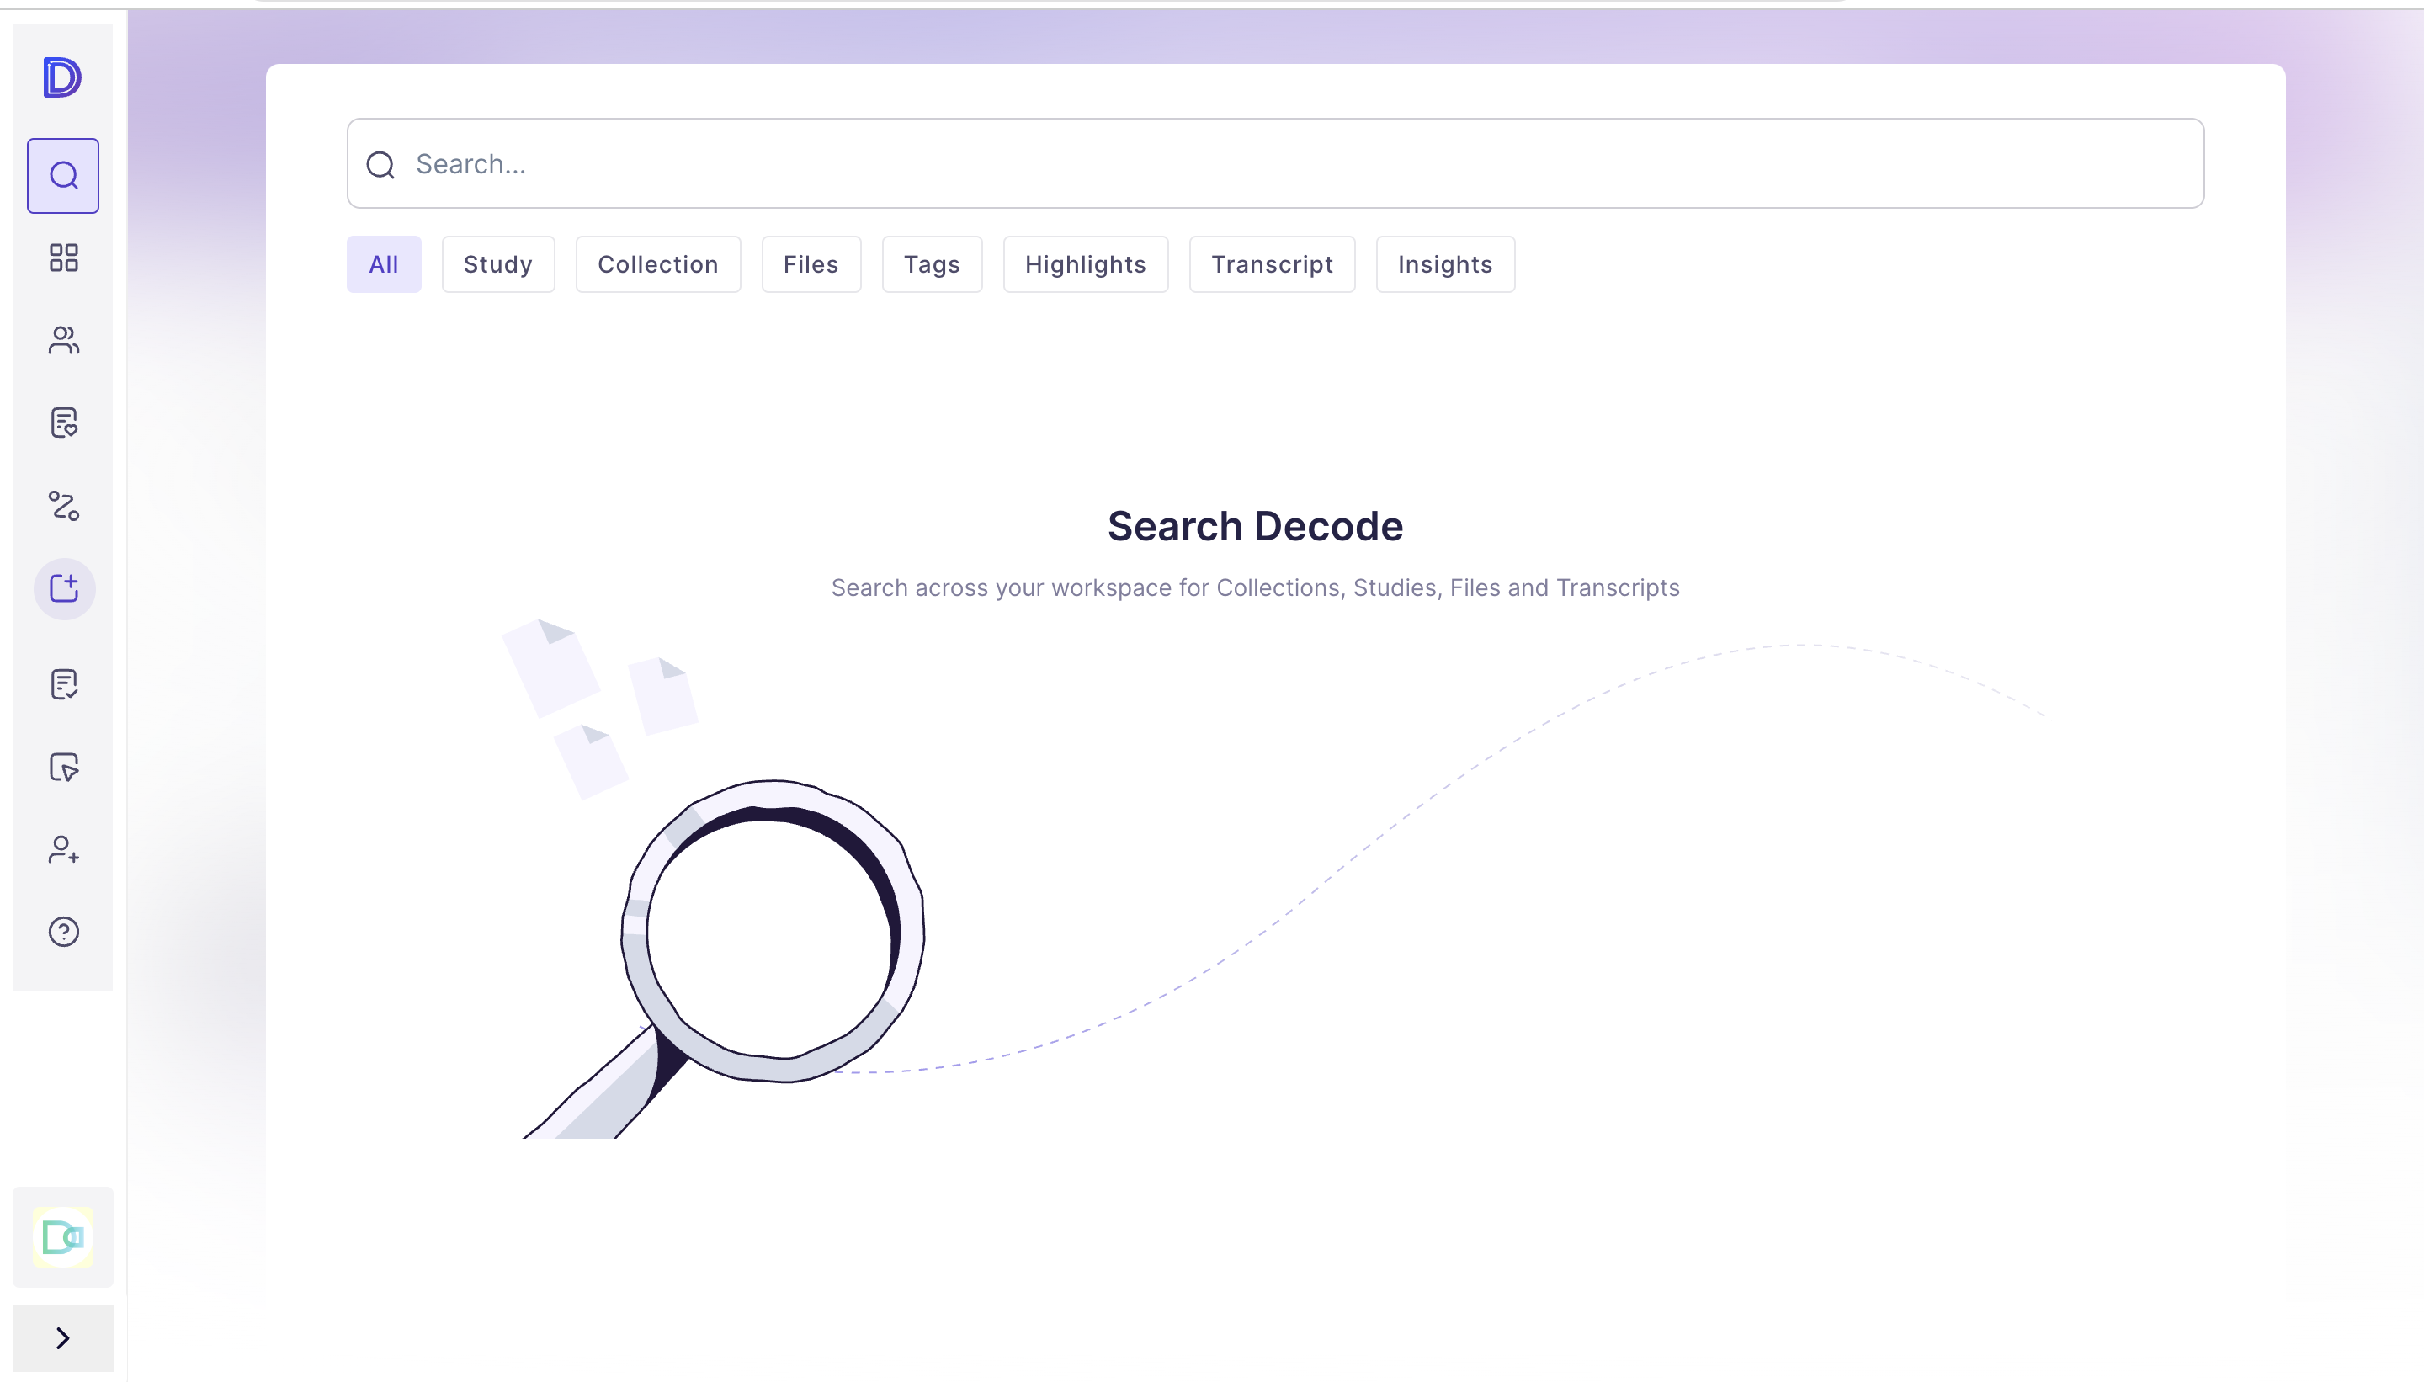Select the Tags filter tab
This screenshot has height=1382, width=2424.
click(931, 264)
